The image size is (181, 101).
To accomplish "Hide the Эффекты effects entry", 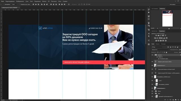I will (157, 57).
